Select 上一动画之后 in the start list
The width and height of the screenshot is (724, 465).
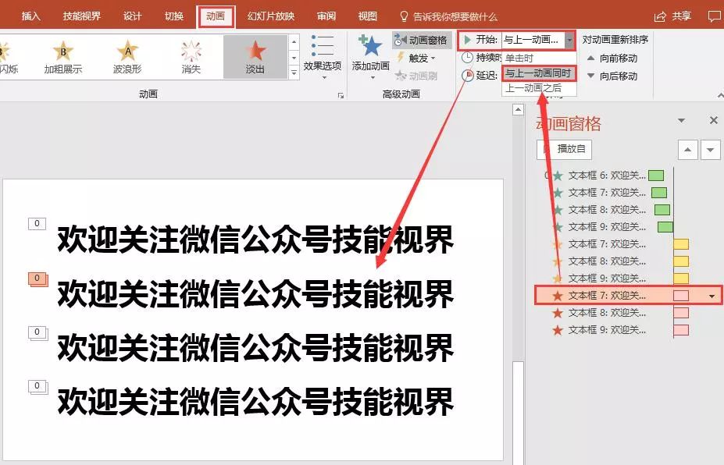[533, 88]
